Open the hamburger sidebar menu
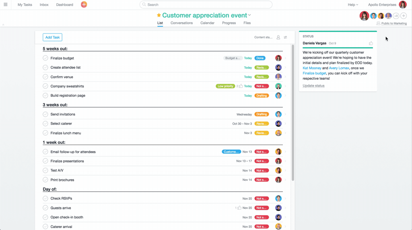412x230 pixels. 6,4
